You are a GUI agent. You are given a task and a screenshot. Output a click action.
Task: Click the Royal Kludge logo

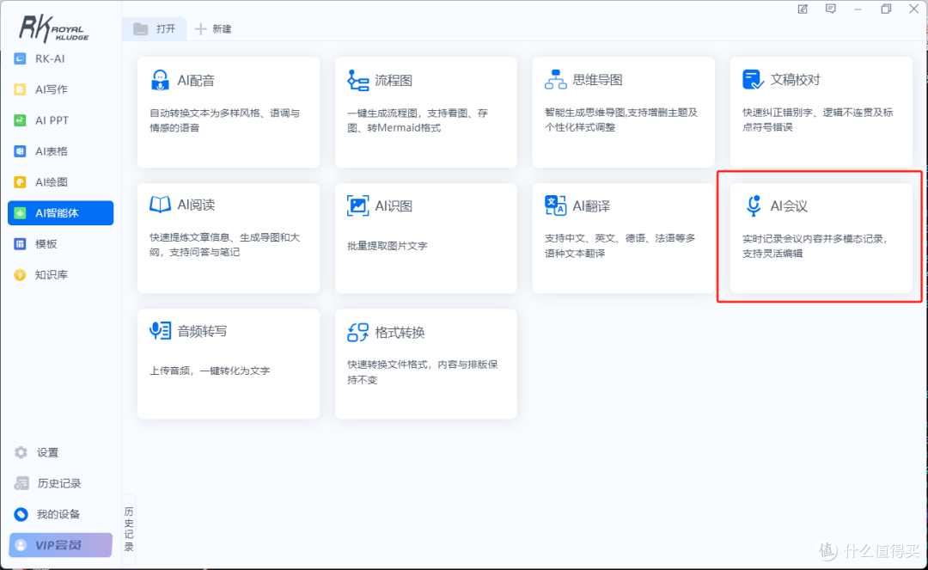click(x=53, y=28)
